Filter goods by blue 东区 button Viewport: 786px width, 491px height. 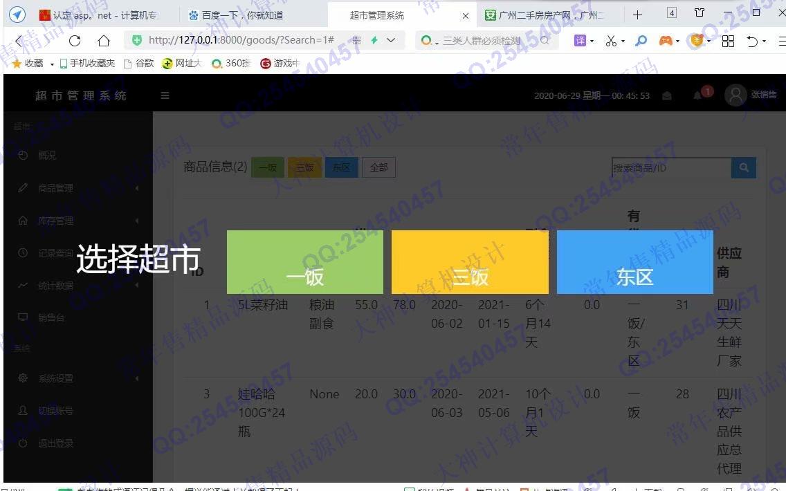pyautogui.click(x=341, y=167)
